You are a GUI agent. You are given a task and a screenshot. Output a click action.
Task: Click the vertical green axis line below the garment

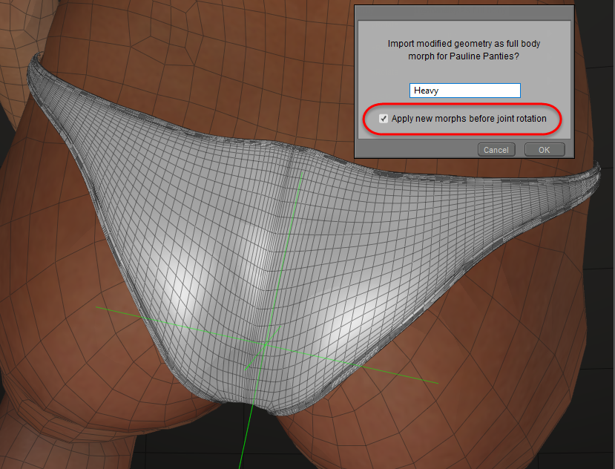coord(244,444)
